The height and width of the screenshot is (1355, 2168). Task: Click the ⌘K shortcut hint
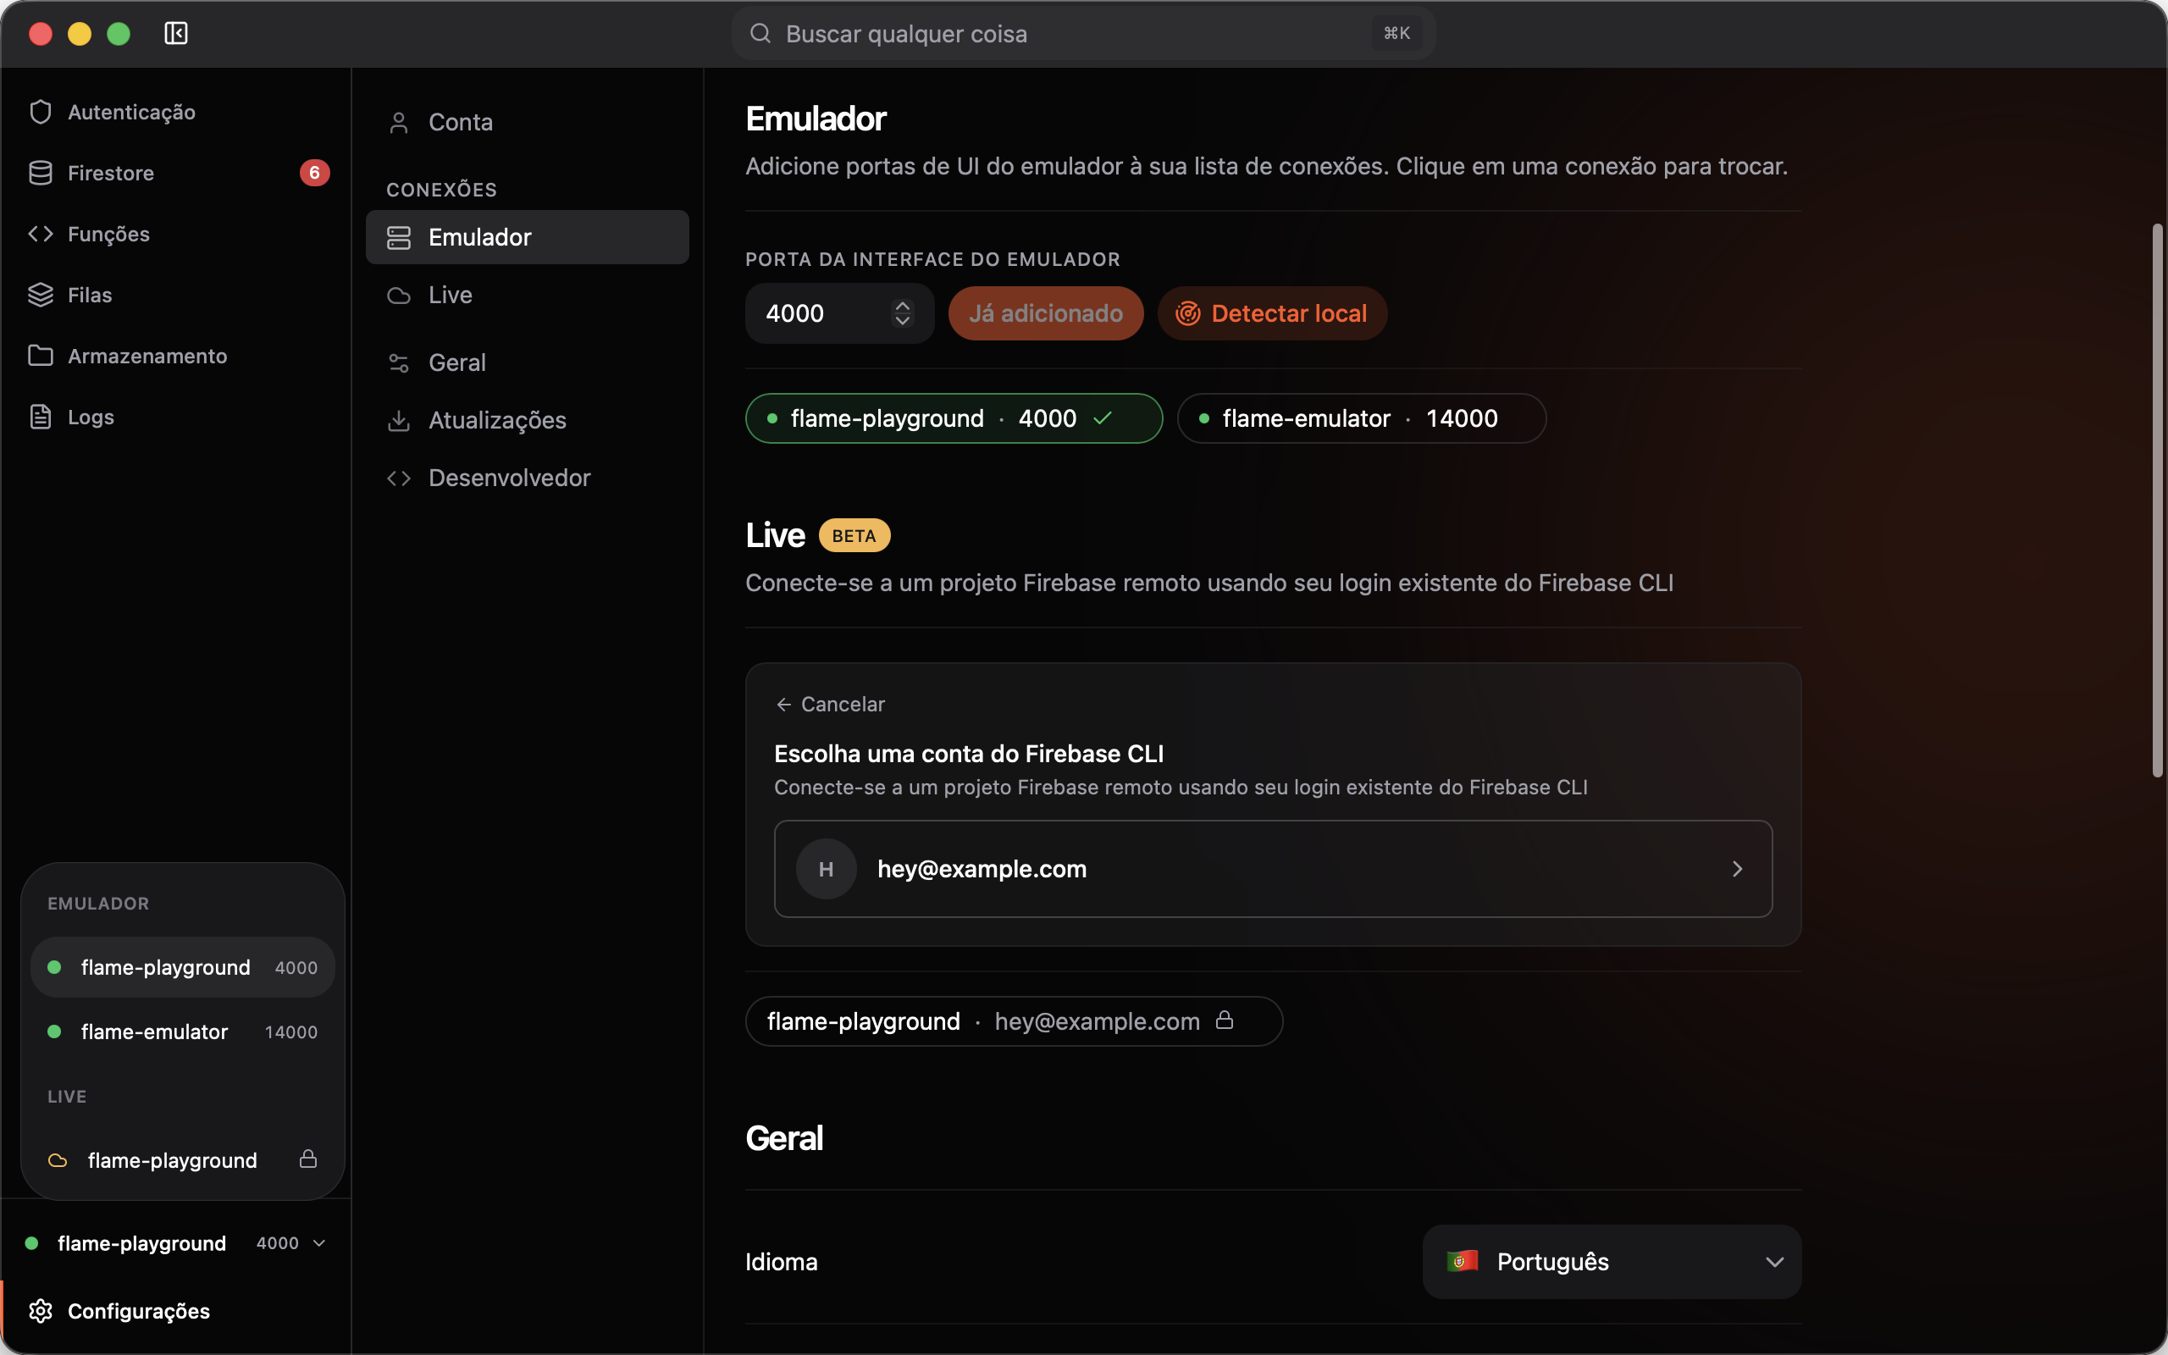click(x=1396, y=33)
